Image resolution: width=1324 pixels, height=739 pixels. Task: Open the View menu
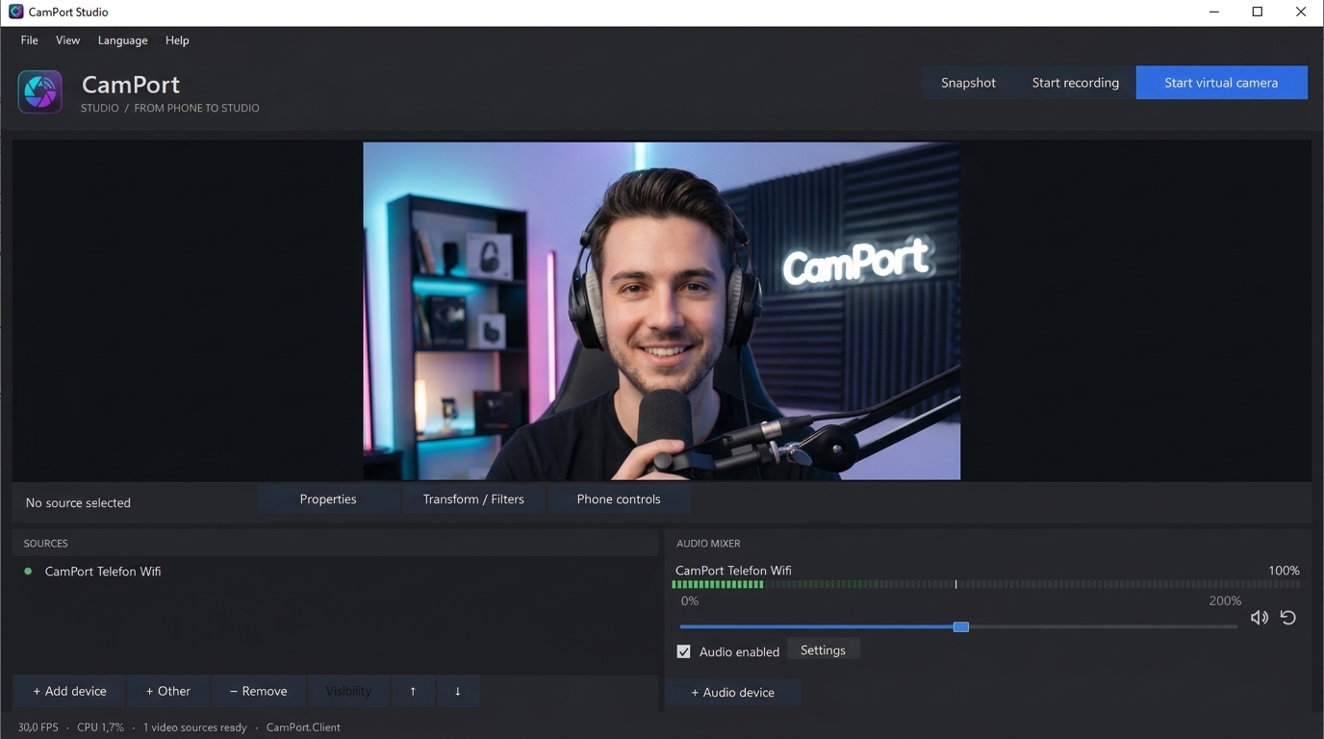click(67, 40)
